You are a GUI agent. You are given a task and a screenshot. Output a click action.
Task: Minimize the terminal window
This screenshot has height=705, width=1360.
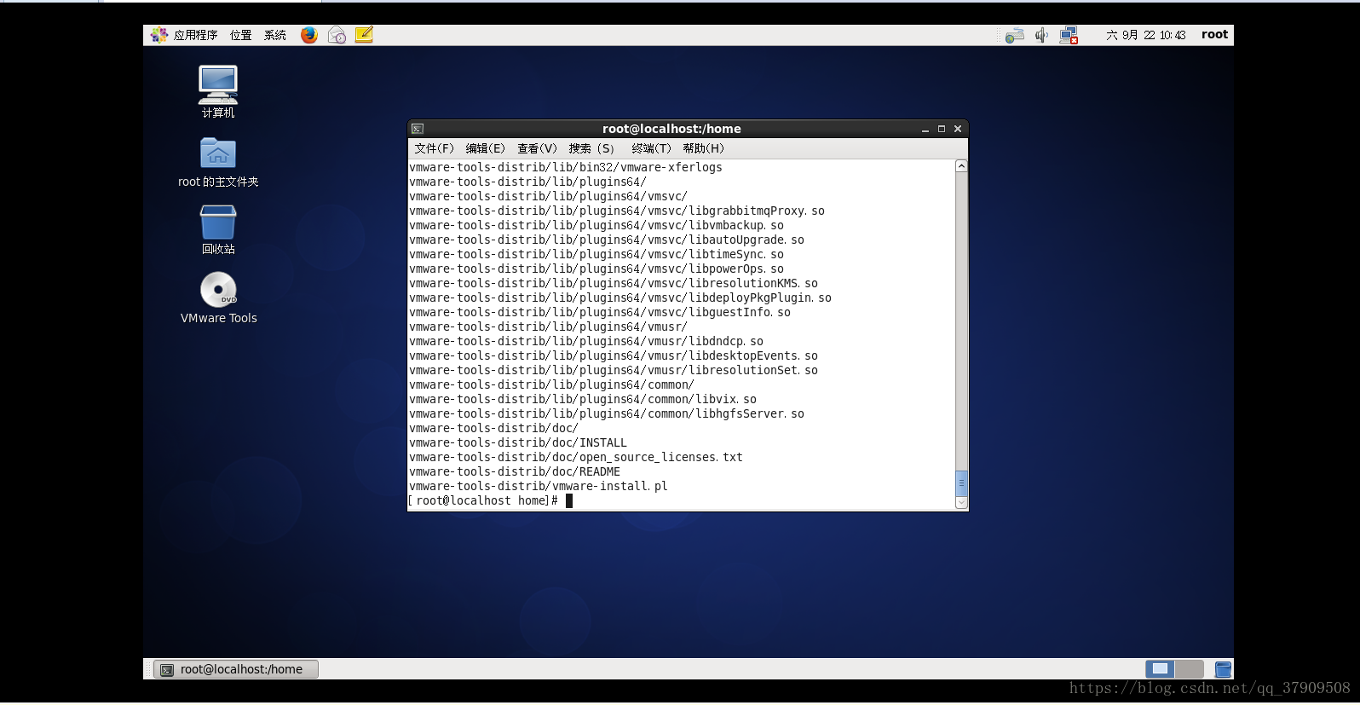coord(925,129)
